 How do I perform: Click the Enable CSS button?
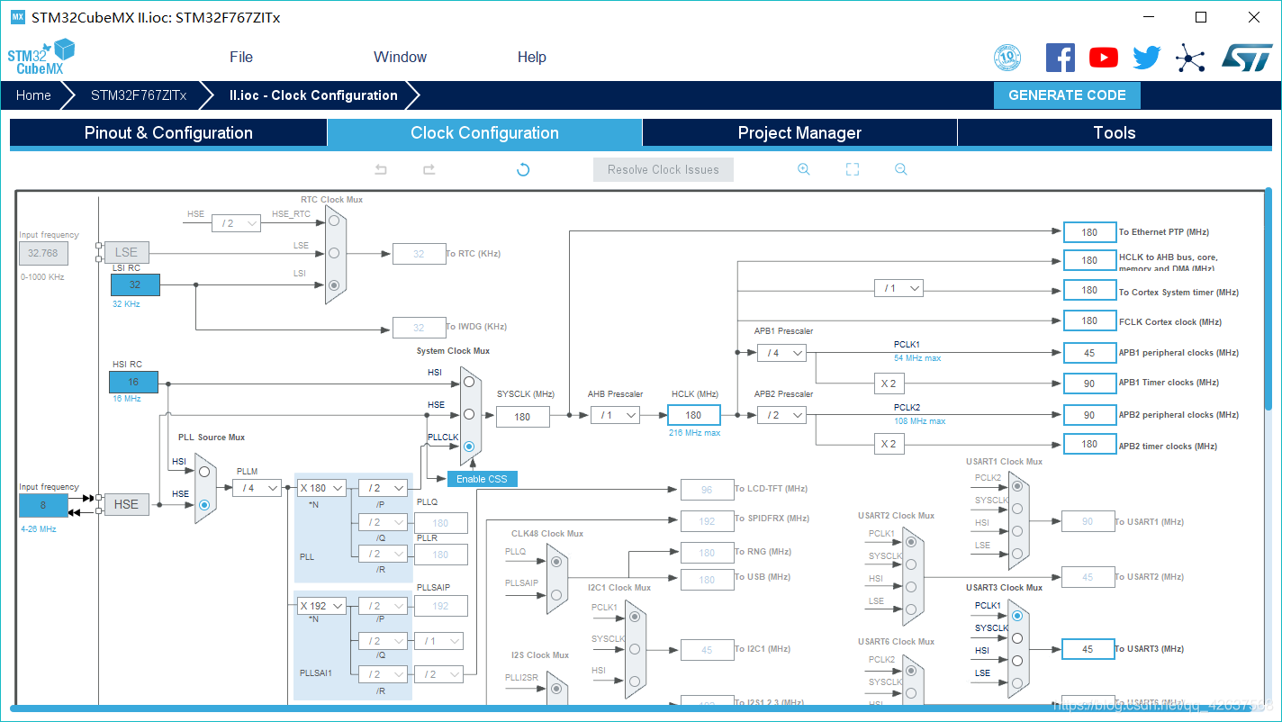coord(482,479)
